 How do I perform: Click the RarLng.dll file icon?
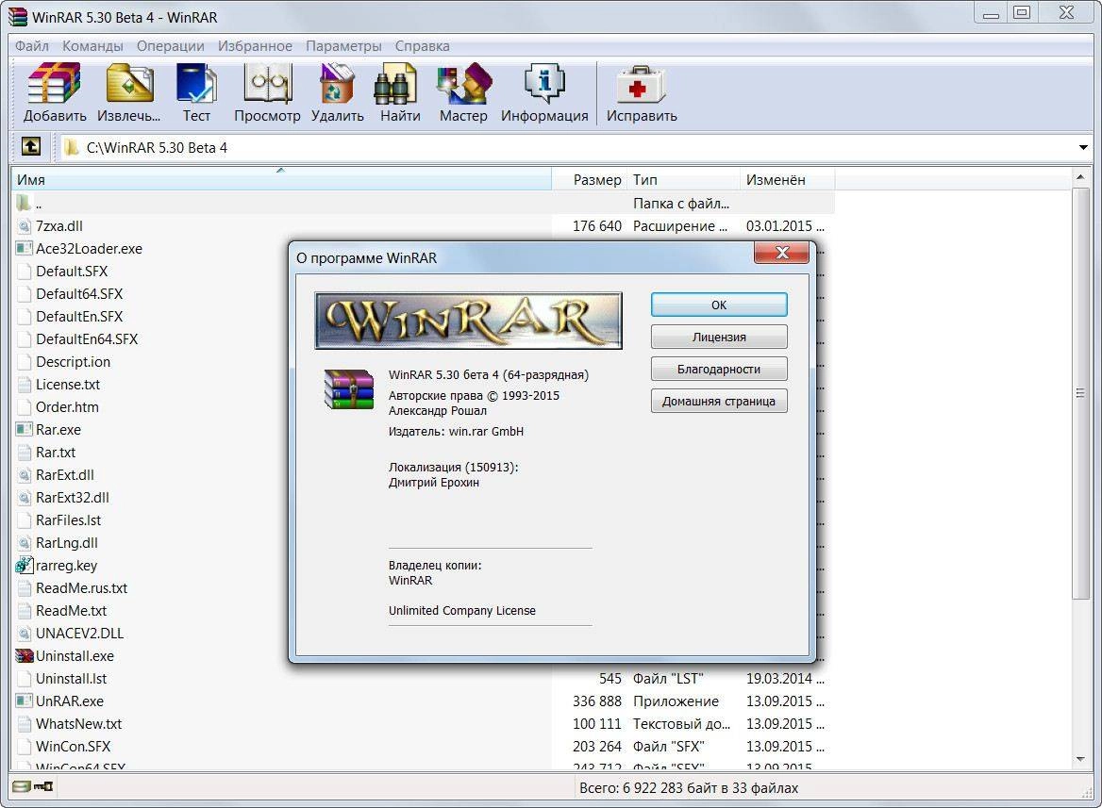pos(24,543)
